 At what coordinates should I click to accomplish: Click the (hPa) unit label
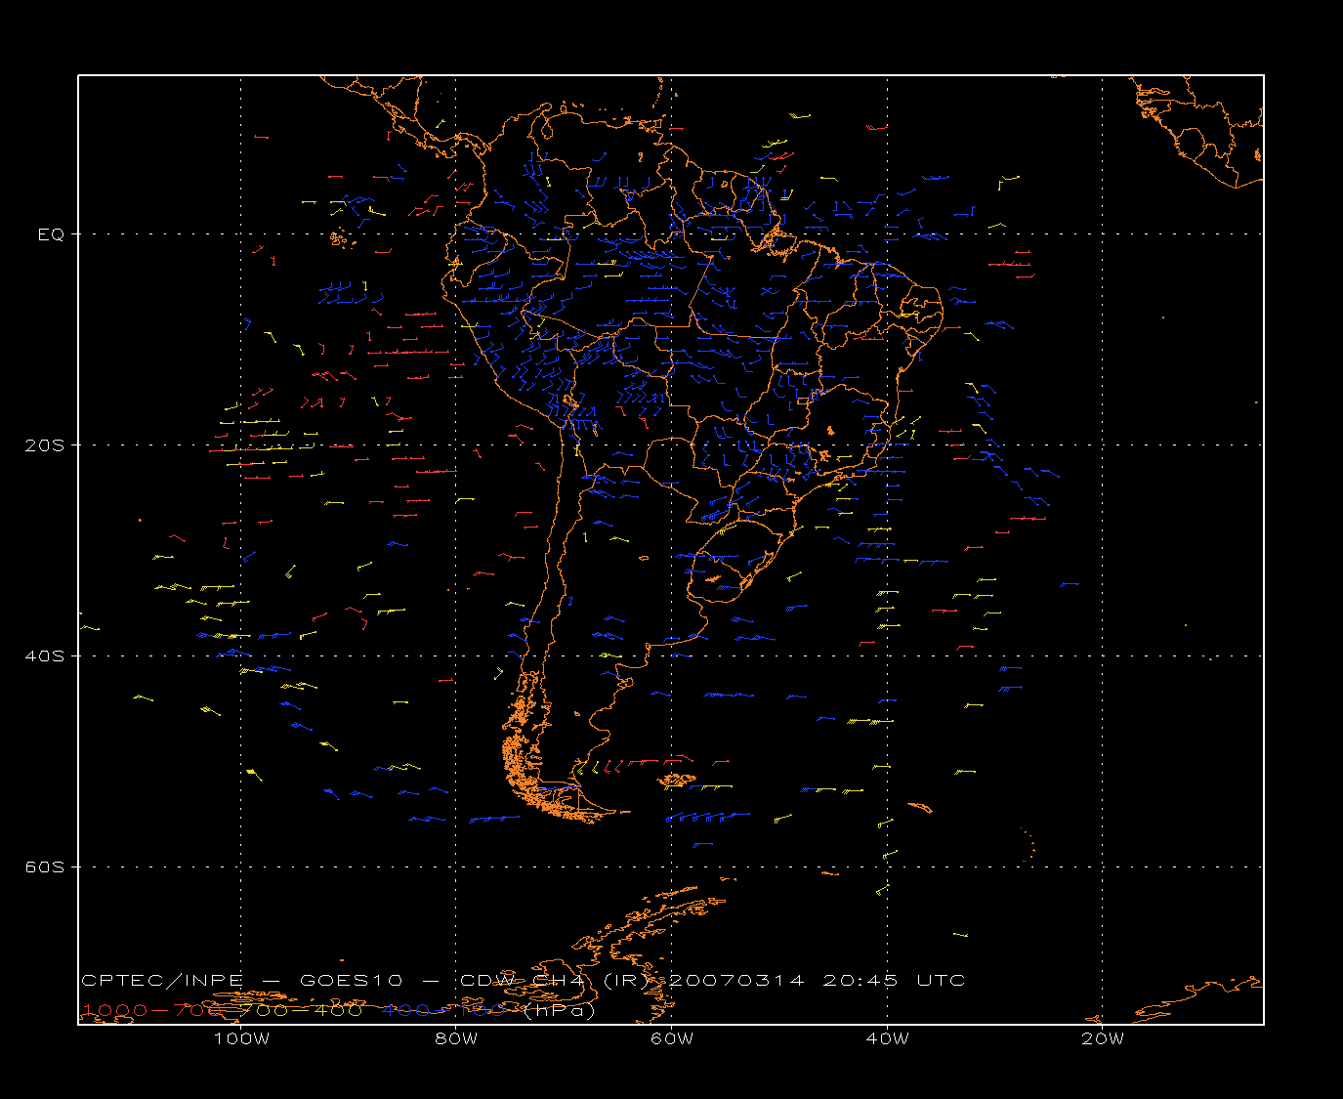tap(560, 1011)
